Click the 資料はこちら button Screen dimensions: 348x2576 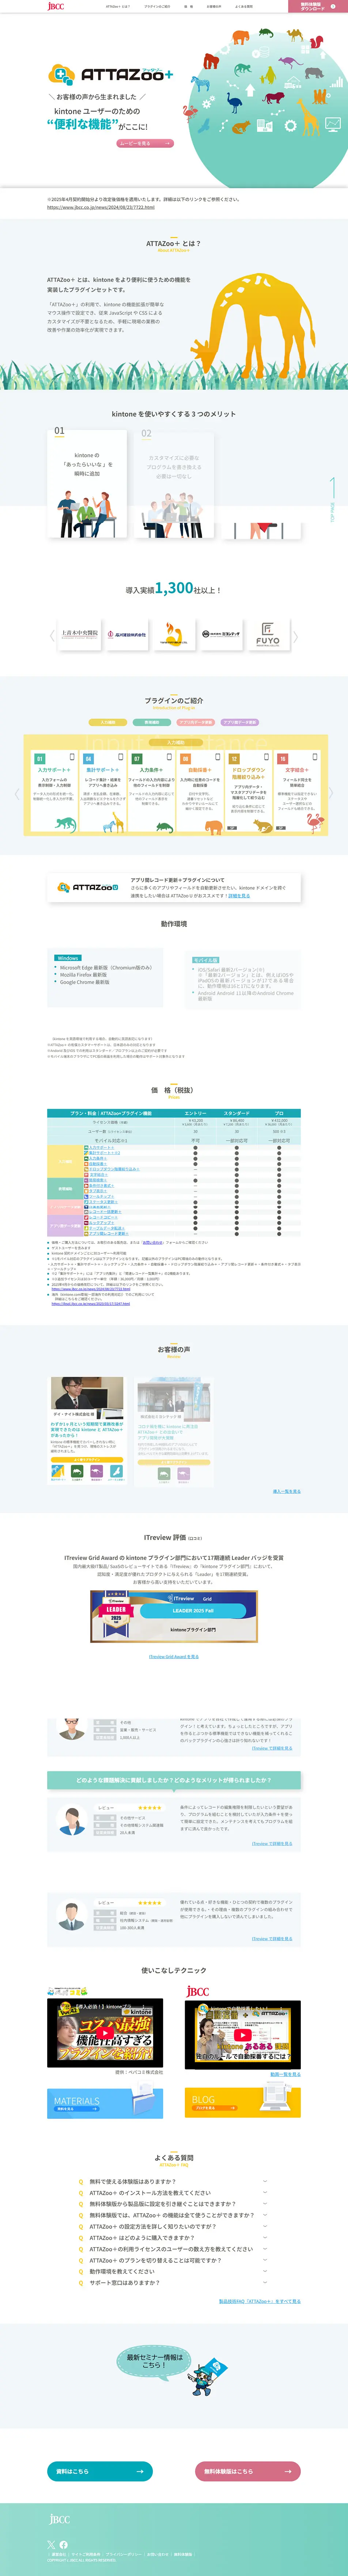click(x=100, y=2471)
